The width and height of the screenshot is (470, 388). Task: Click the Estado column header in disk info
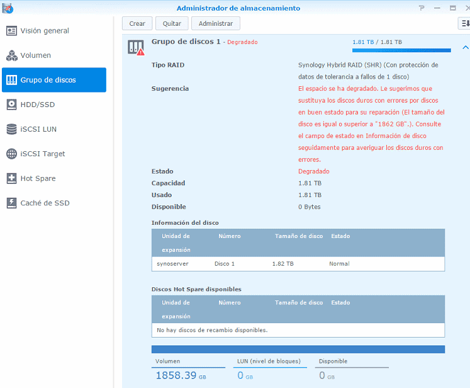[x=340, y=236]
